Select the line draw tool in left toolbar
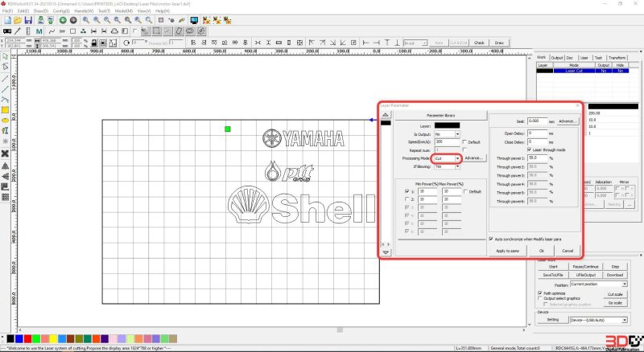 pyautogui.click(x=5, y=79)
